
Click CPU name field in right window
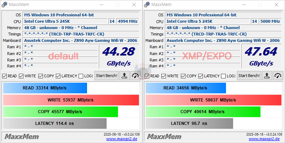tap(208, 21)
